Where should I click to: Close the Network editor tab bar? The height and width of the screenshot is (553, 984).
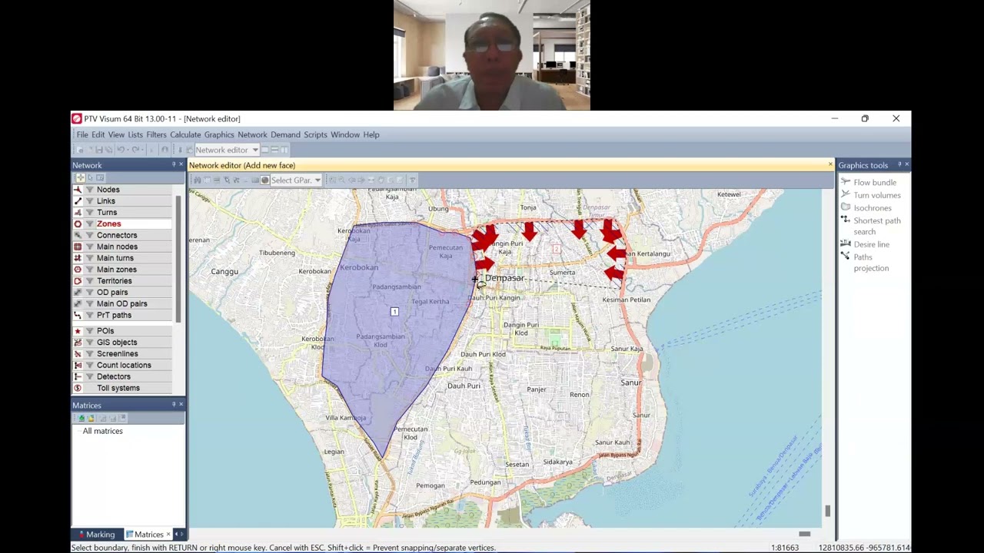(830, 165)
